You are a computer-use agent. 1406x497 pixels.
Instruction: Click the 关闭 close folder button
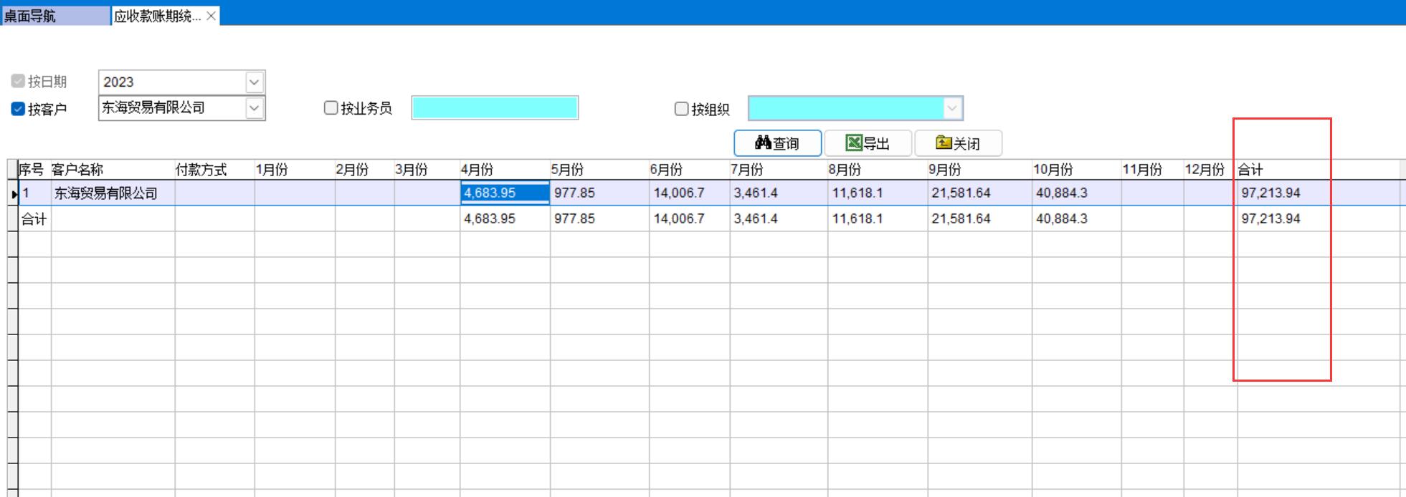[958, 143]
